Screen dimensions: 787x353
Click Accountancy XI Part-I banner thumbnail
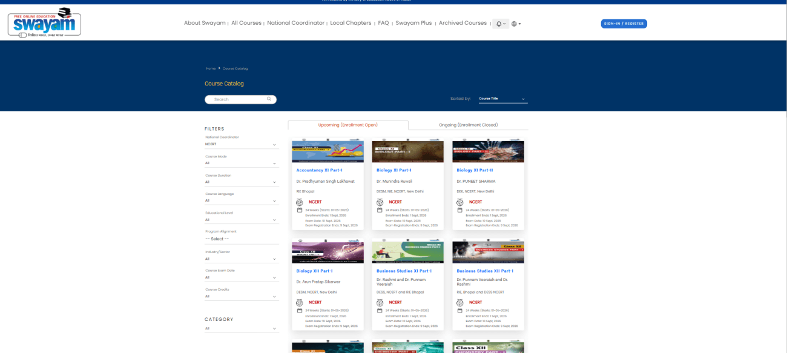pos(328,152)
